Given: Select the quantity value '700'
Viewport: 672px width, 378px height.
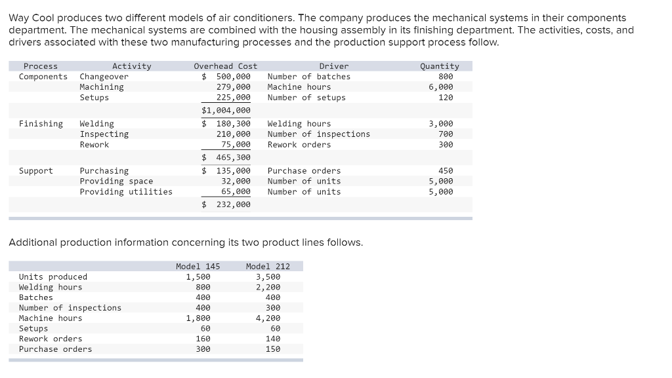Looking at the screenshot, I should coord(446,134).
